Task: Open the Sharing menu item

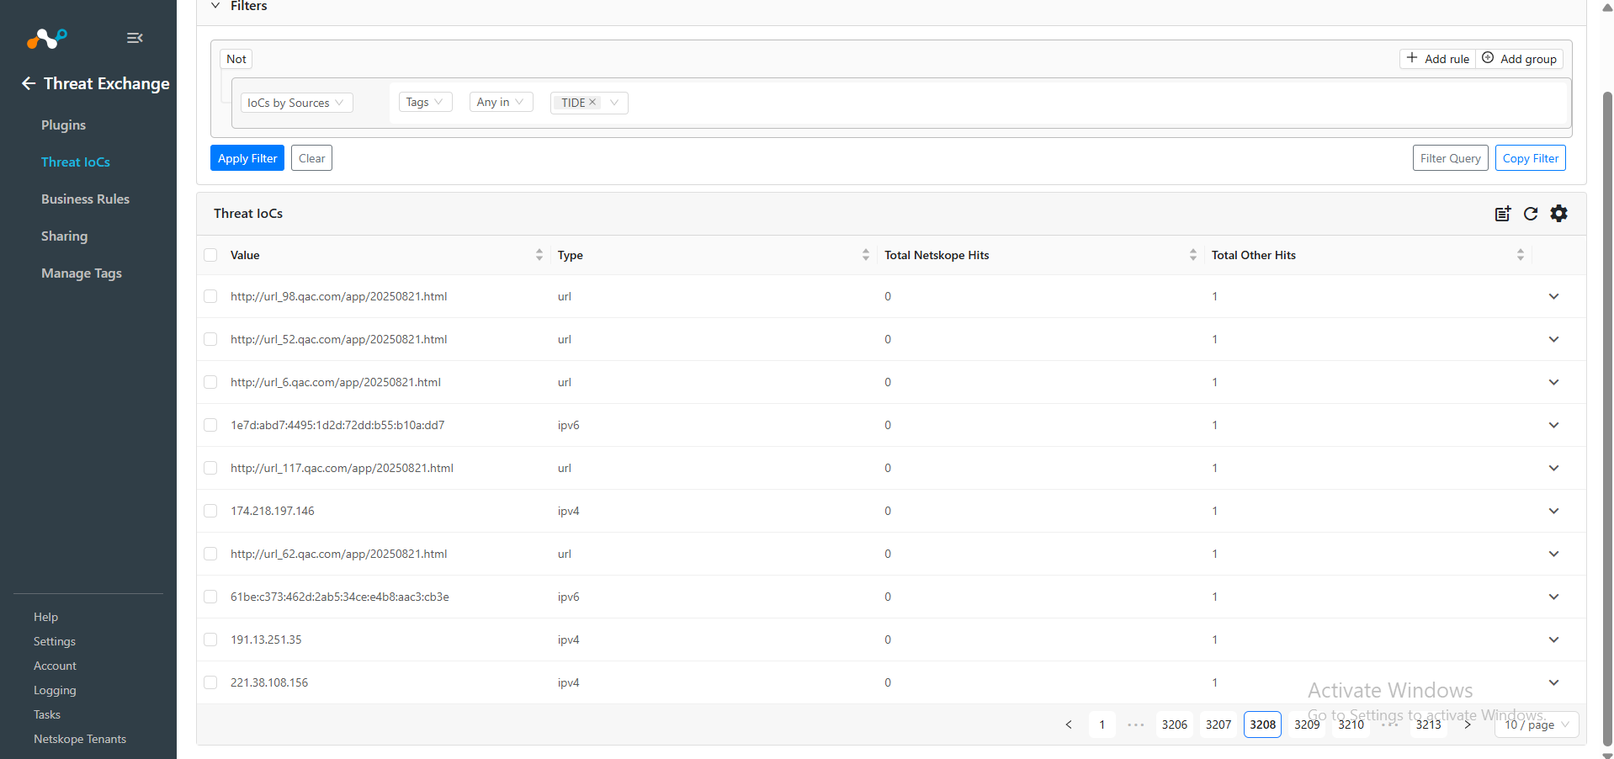Action: [x=64, y=236]
